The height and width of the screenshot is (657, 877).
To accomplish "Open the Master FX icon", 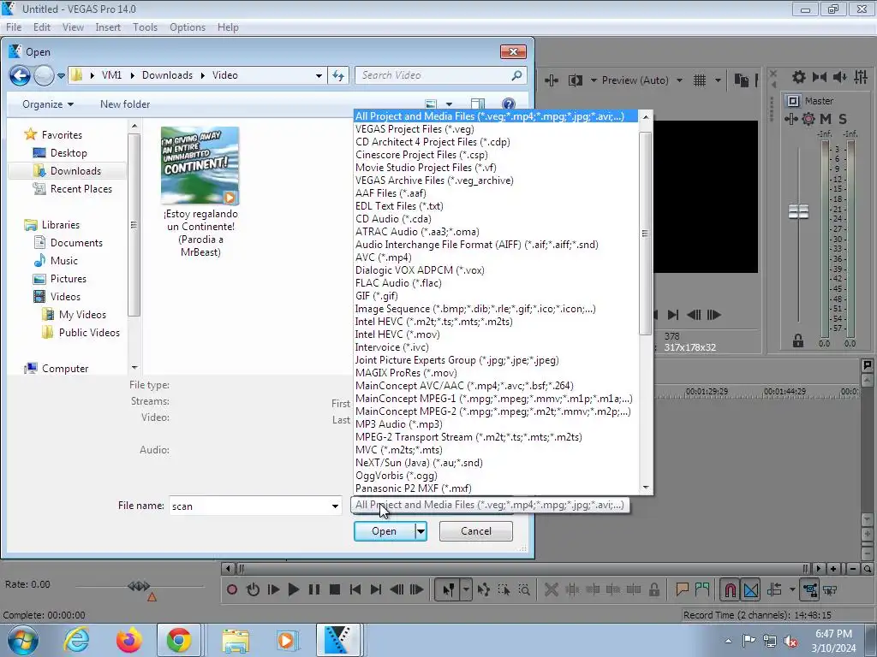I will pyautogui.click(x=790, y=118).
